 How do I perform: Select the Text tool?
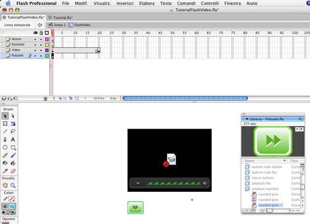point(13,140)
